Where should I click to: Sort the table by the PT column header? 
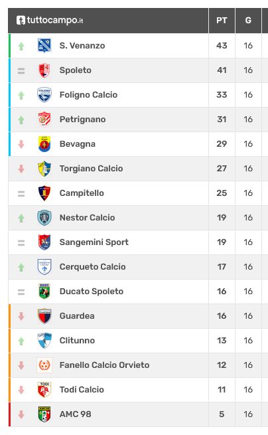[x=222, y=21]
